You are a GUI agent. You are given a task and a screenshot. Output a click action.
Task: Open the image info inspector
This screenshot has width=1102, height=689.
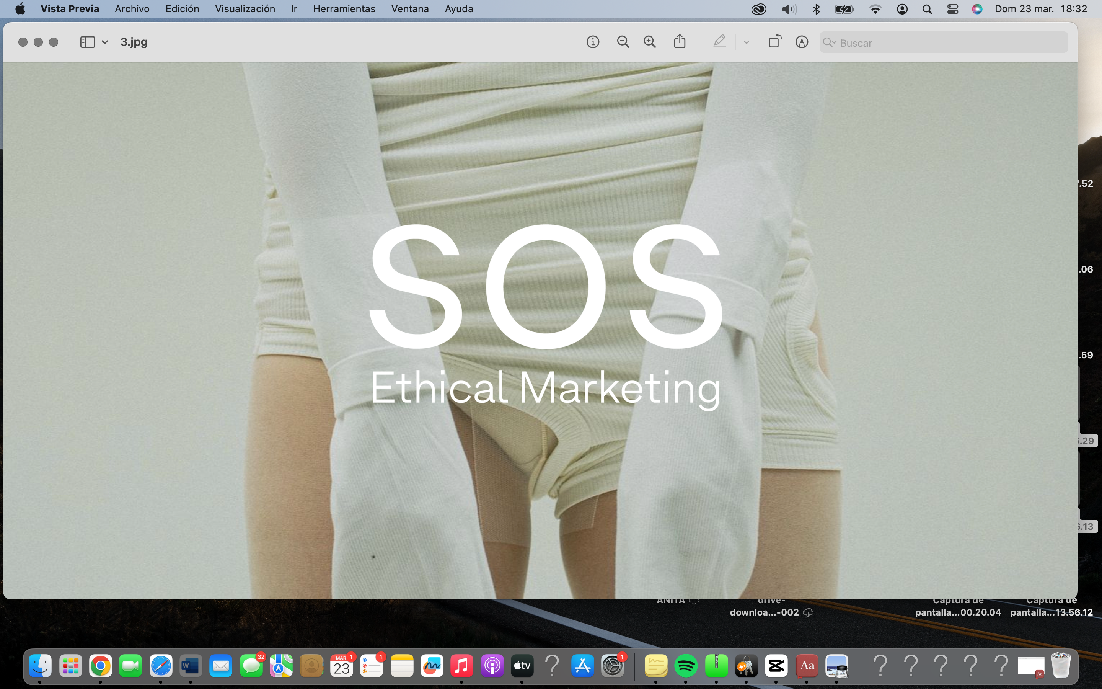coord(592,42)
